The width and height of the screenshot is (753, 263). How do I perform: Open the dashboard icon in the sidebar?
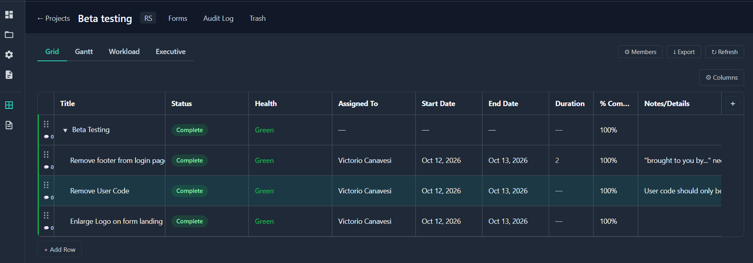click(9, 15)
